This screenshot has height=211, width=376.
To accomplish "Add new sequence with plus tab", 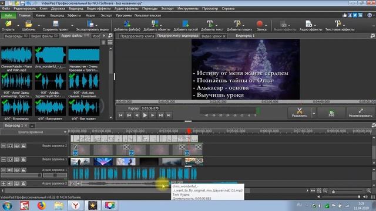I will click(32, 126).
